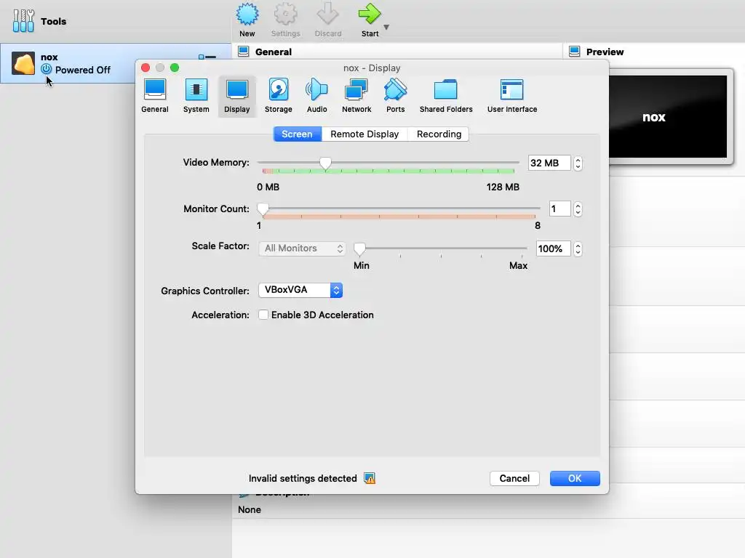Click the Tools label in sidebar
Screen dimensions: 745x558
point(53,21)
